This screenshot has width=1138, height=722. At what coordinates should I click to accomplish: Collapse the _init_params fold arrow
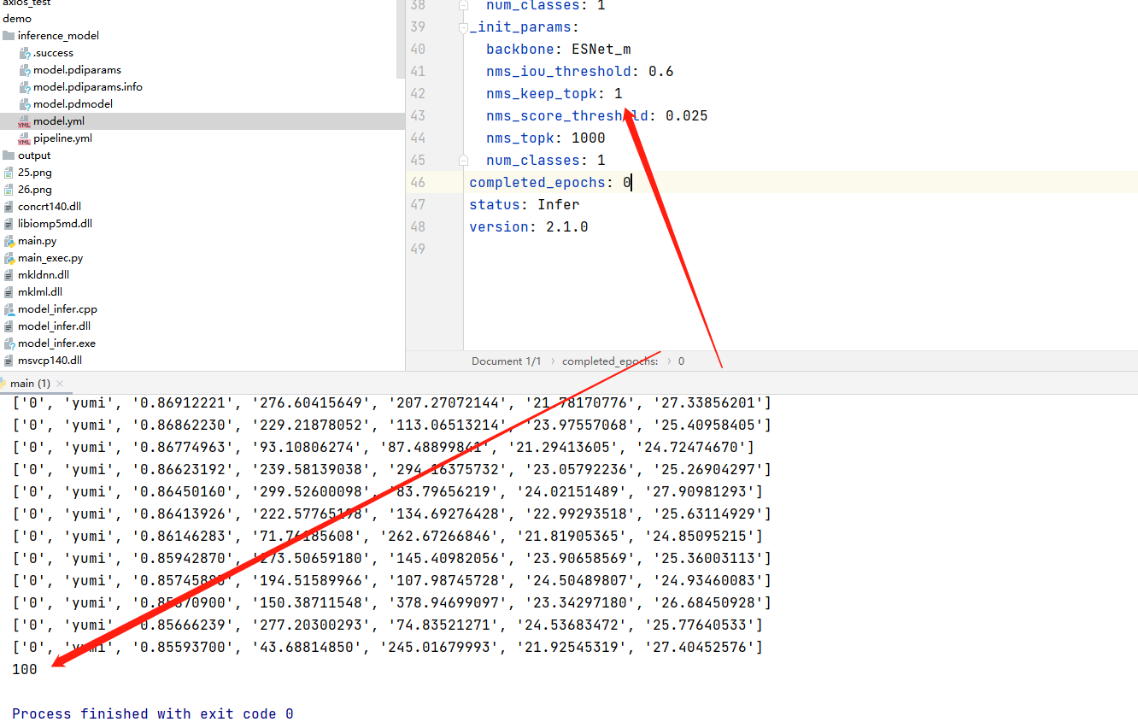pos(462,26)
